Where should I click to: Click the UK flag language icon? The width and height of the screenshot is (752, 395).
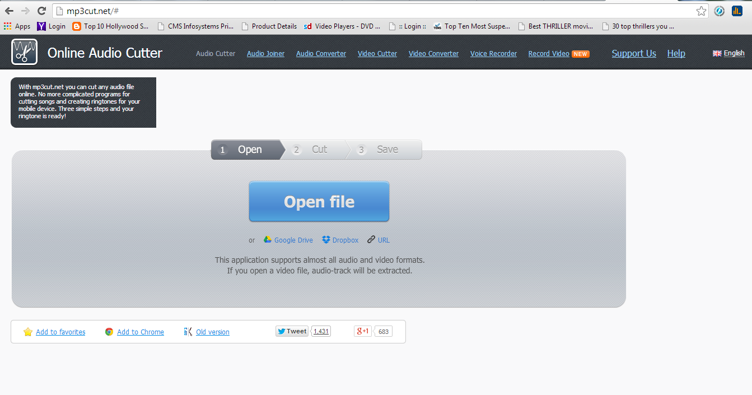717,53
